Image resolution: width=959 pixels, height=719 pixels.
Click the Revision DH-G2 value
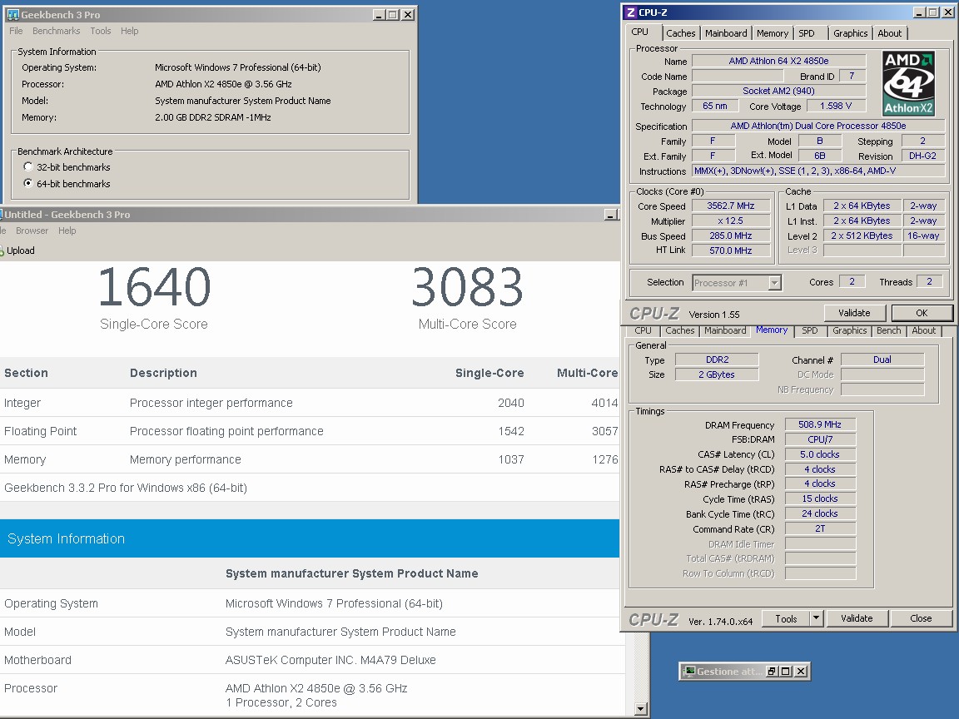(x=922, y=156)
